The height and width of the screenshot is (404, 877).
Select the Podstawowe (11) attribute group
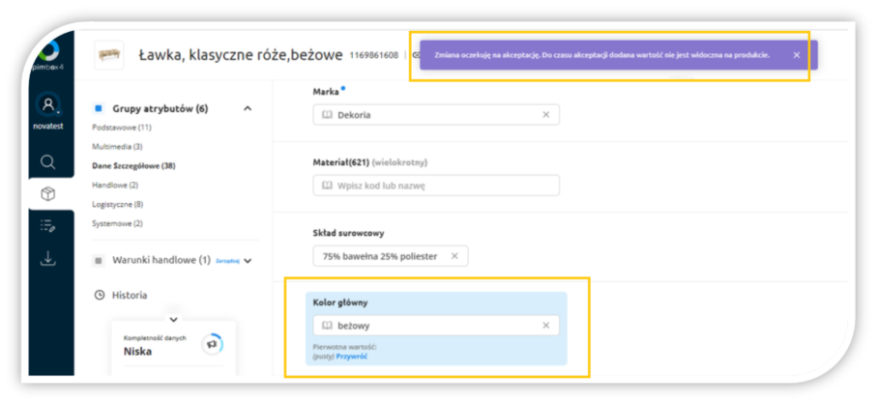[121, 128]
